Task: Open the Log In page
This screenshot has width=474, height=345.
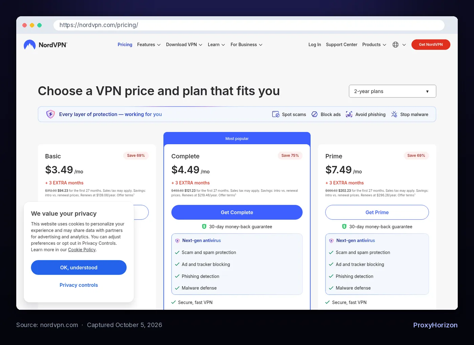Action: (315, 45)
